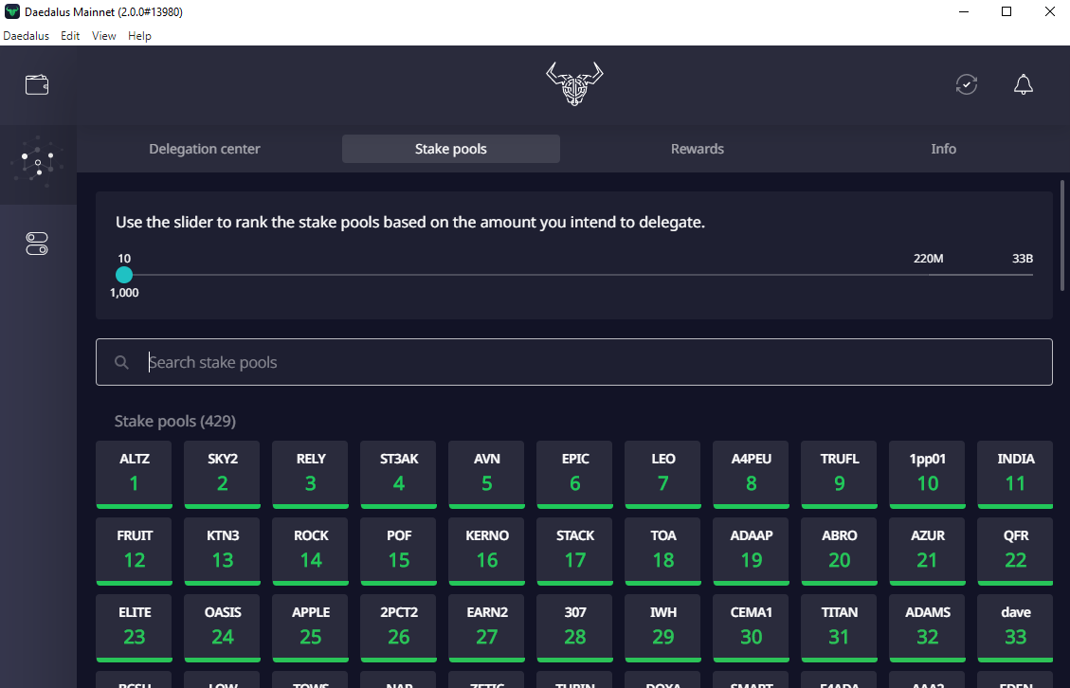Open TOA pool ranked 18
1070x688 pixels.
pos(662,552)
